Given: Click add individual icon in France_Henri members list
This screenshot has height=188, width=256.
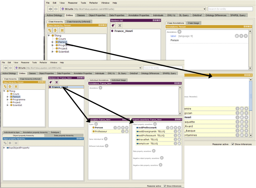Looking at the screenshot, I should [51, 82].
